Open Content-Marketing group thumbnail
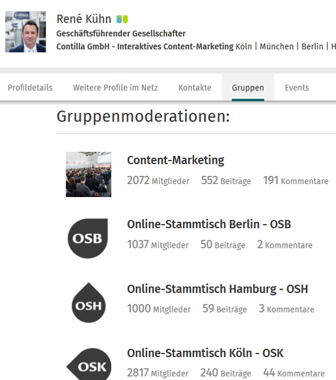This screenshot has height=380, width=336. (89, 174)
